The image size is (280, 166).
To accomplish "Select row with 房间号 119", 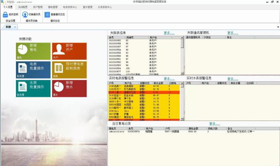I will (x=144, y=71).
